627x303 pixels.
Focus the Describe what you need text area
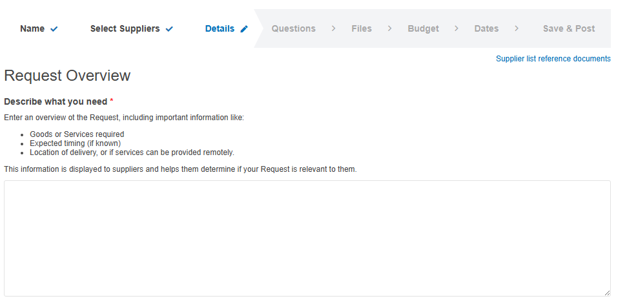[307, 238]
